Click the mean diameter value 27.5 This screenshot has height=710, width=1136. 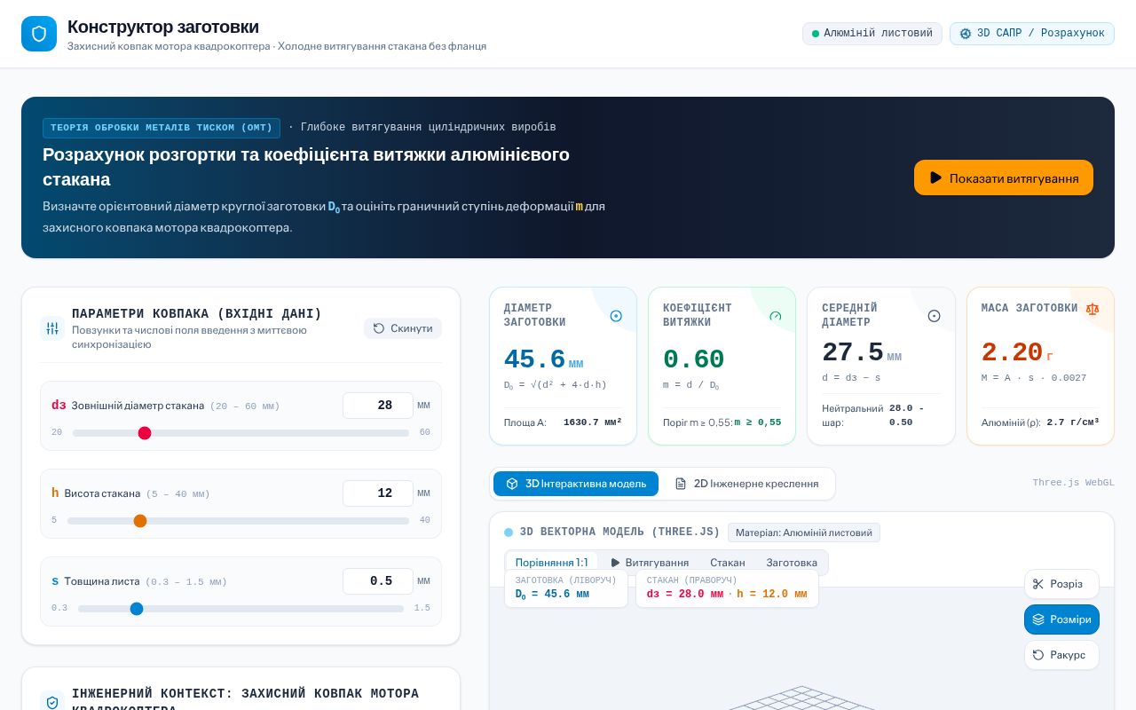pyautogui.click(x=853, y=352)
